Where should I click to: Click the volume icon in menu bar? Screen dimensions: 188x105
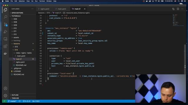tap(159, 1)
